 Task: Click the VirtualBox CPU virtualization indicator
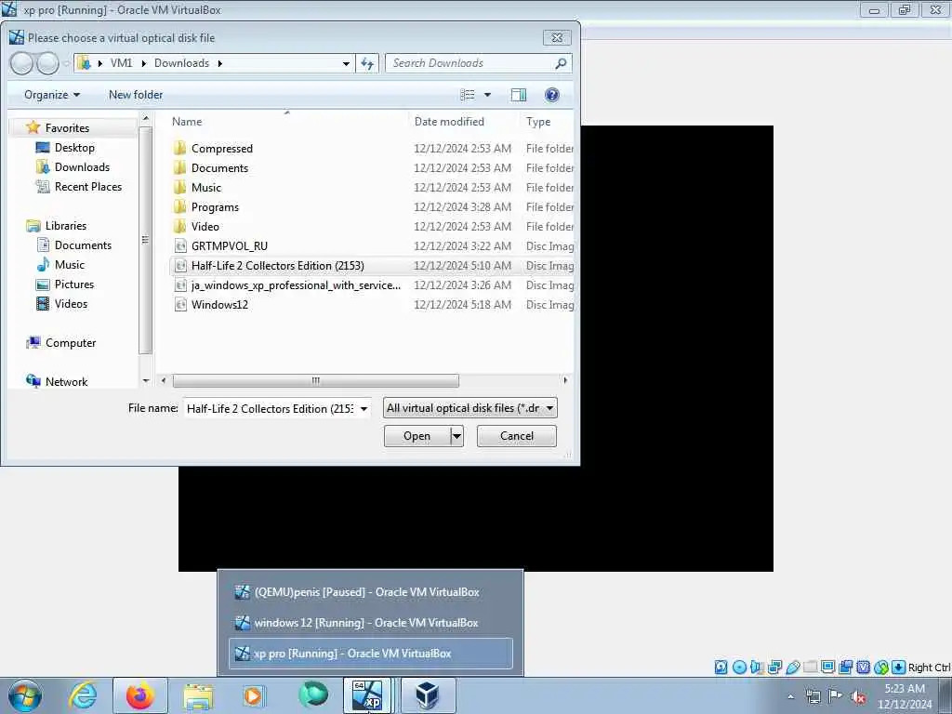point(863,668)
